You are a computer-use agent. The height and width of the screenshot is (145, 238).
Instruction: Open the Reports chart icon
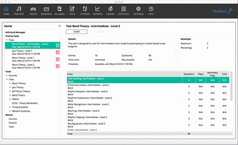pos(98,9)
